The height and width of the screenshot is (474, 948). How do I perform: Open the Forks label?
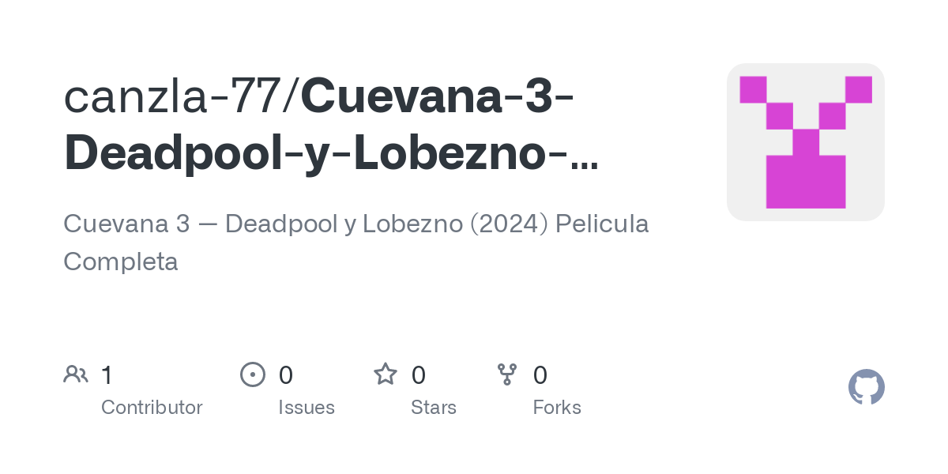click(x=557, y=408)
